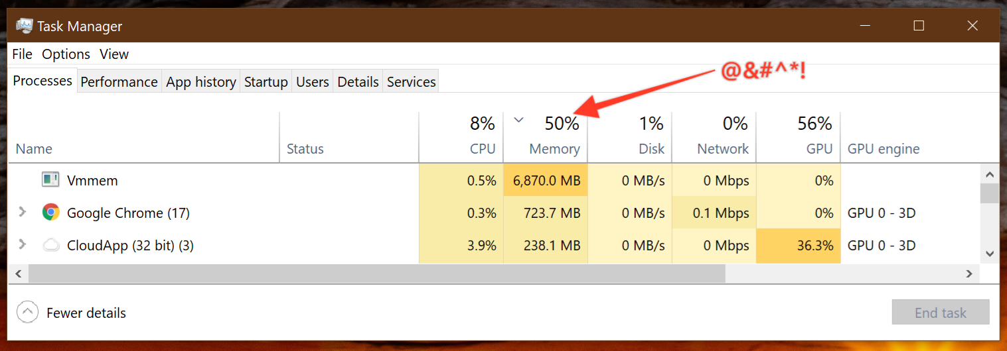Sort processes by the GPU column

[x=799, y=137]
